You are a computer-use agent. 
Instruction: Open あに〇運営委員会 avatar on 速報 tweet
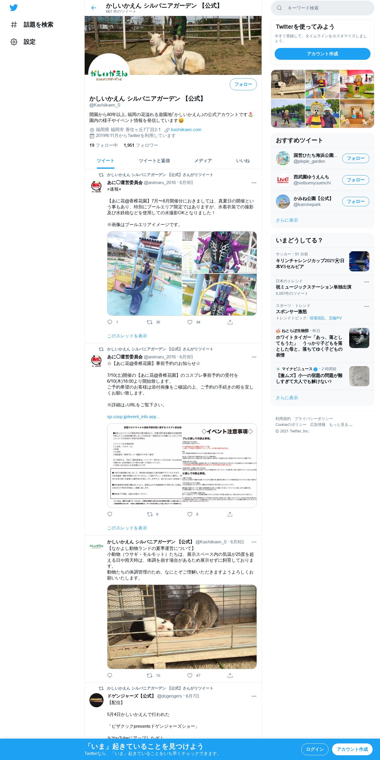(x=96, y=187)
